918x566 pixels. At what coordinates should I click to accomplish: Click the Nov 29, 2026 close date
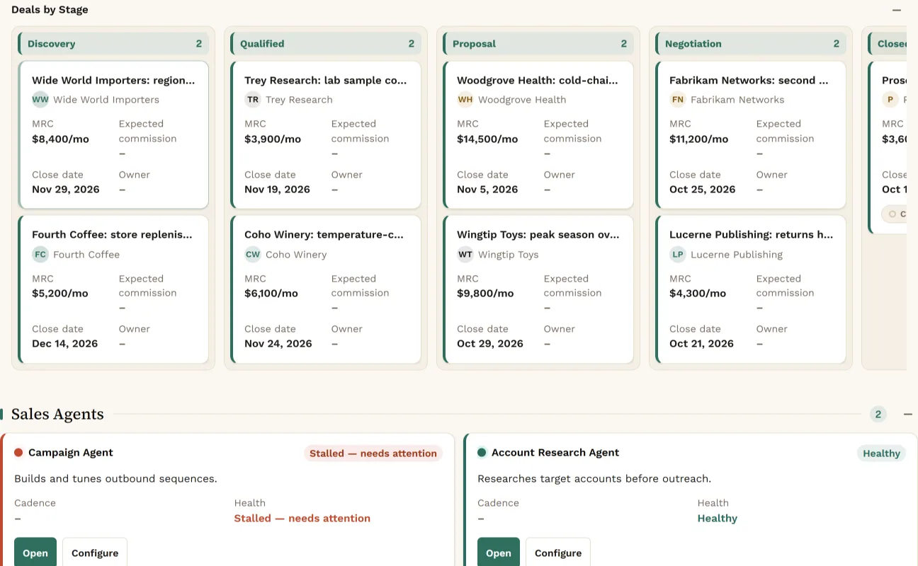tap(66, 189)
